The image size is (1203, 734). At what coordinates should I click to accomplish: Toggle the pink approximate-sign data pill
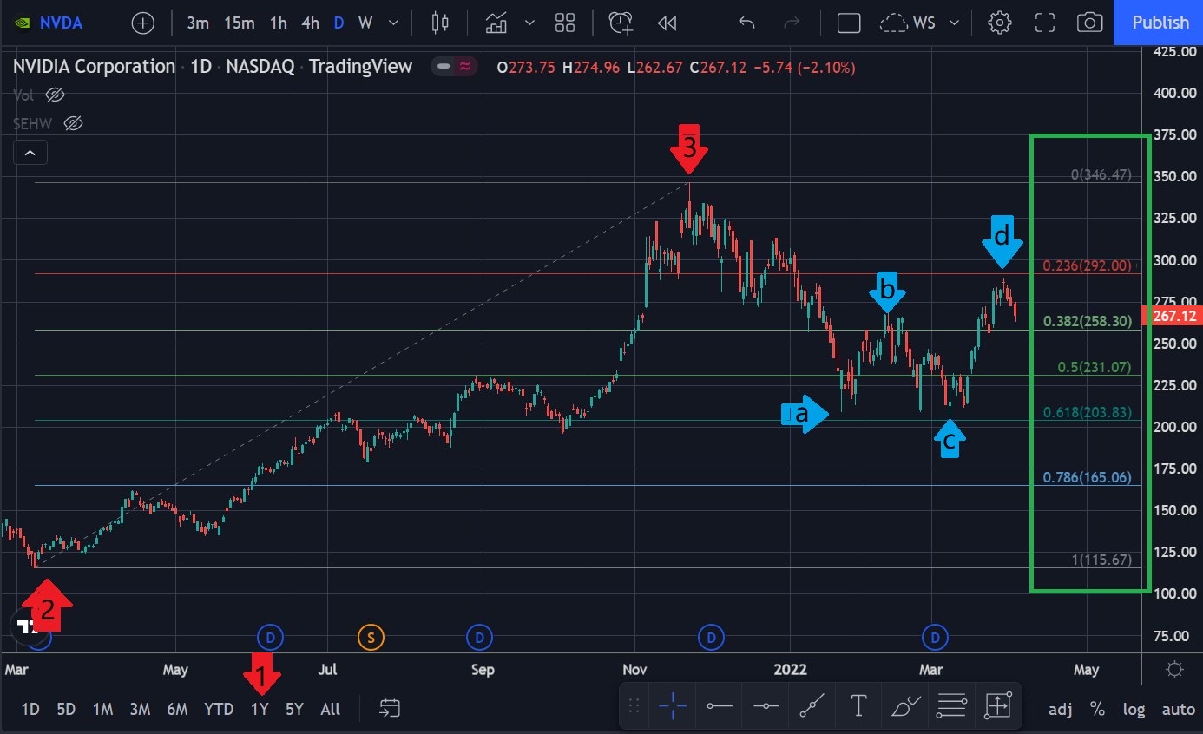click(465, 66)
